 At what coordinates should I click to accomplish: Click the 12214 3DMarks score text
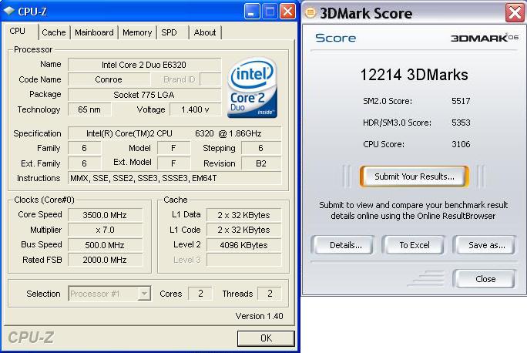point(414,75)
